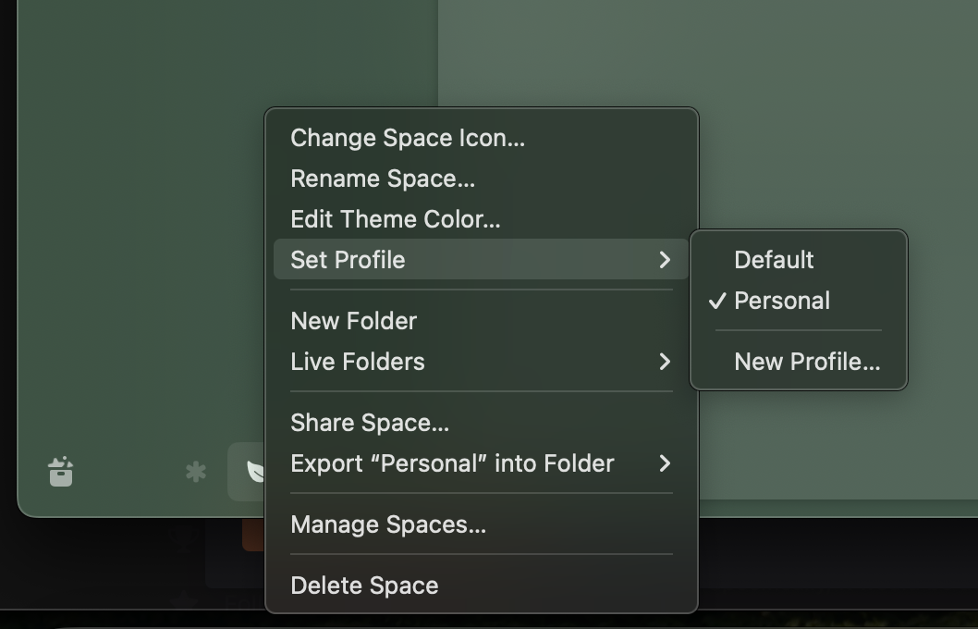Choose Delete Space at menu bottom

364,586
